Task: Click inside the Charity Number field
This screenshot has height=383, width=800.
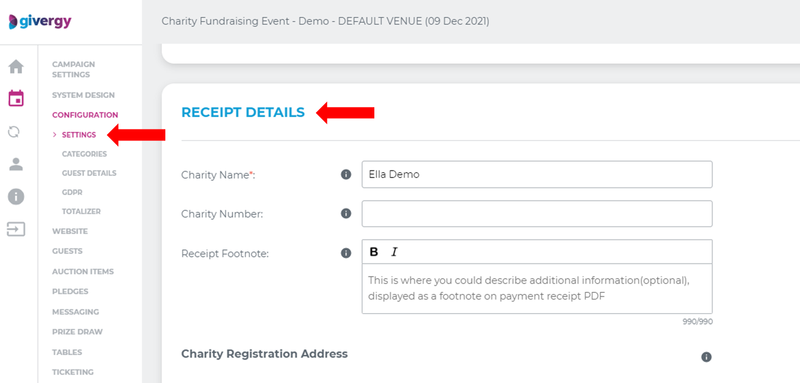Action: [537, 214]
